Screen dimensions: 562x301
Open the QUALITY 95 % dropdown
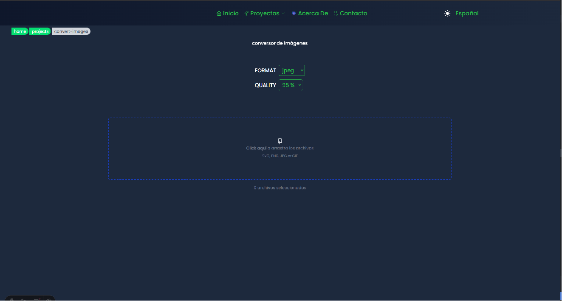[x=291, y=85]
